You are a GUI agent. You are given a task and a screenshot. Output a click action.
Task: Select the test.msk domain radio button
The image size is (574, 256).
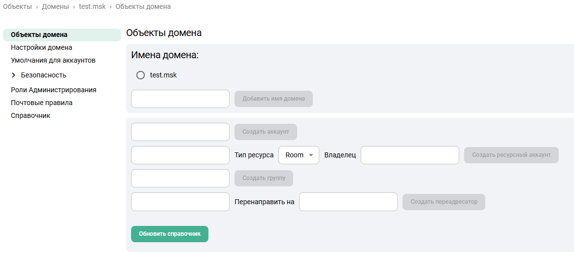(140, 75)
